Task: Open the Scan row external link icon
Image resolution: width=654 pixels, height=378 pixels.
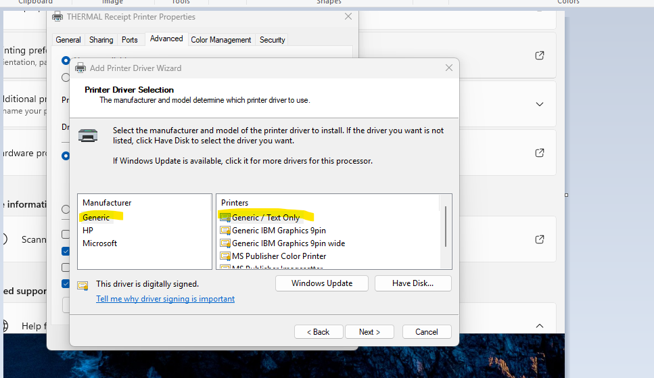Action: [539, 239]
